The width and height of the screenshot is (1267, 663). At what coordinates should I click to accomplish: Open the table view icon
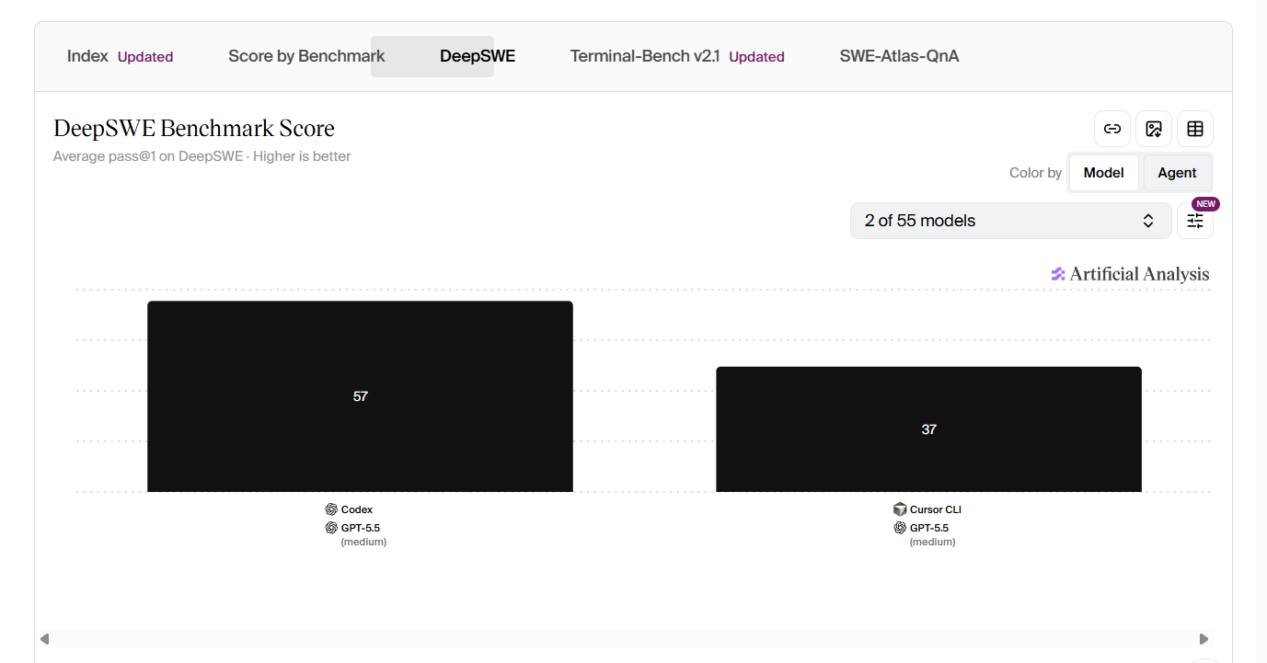click(x=1195, y=129)
